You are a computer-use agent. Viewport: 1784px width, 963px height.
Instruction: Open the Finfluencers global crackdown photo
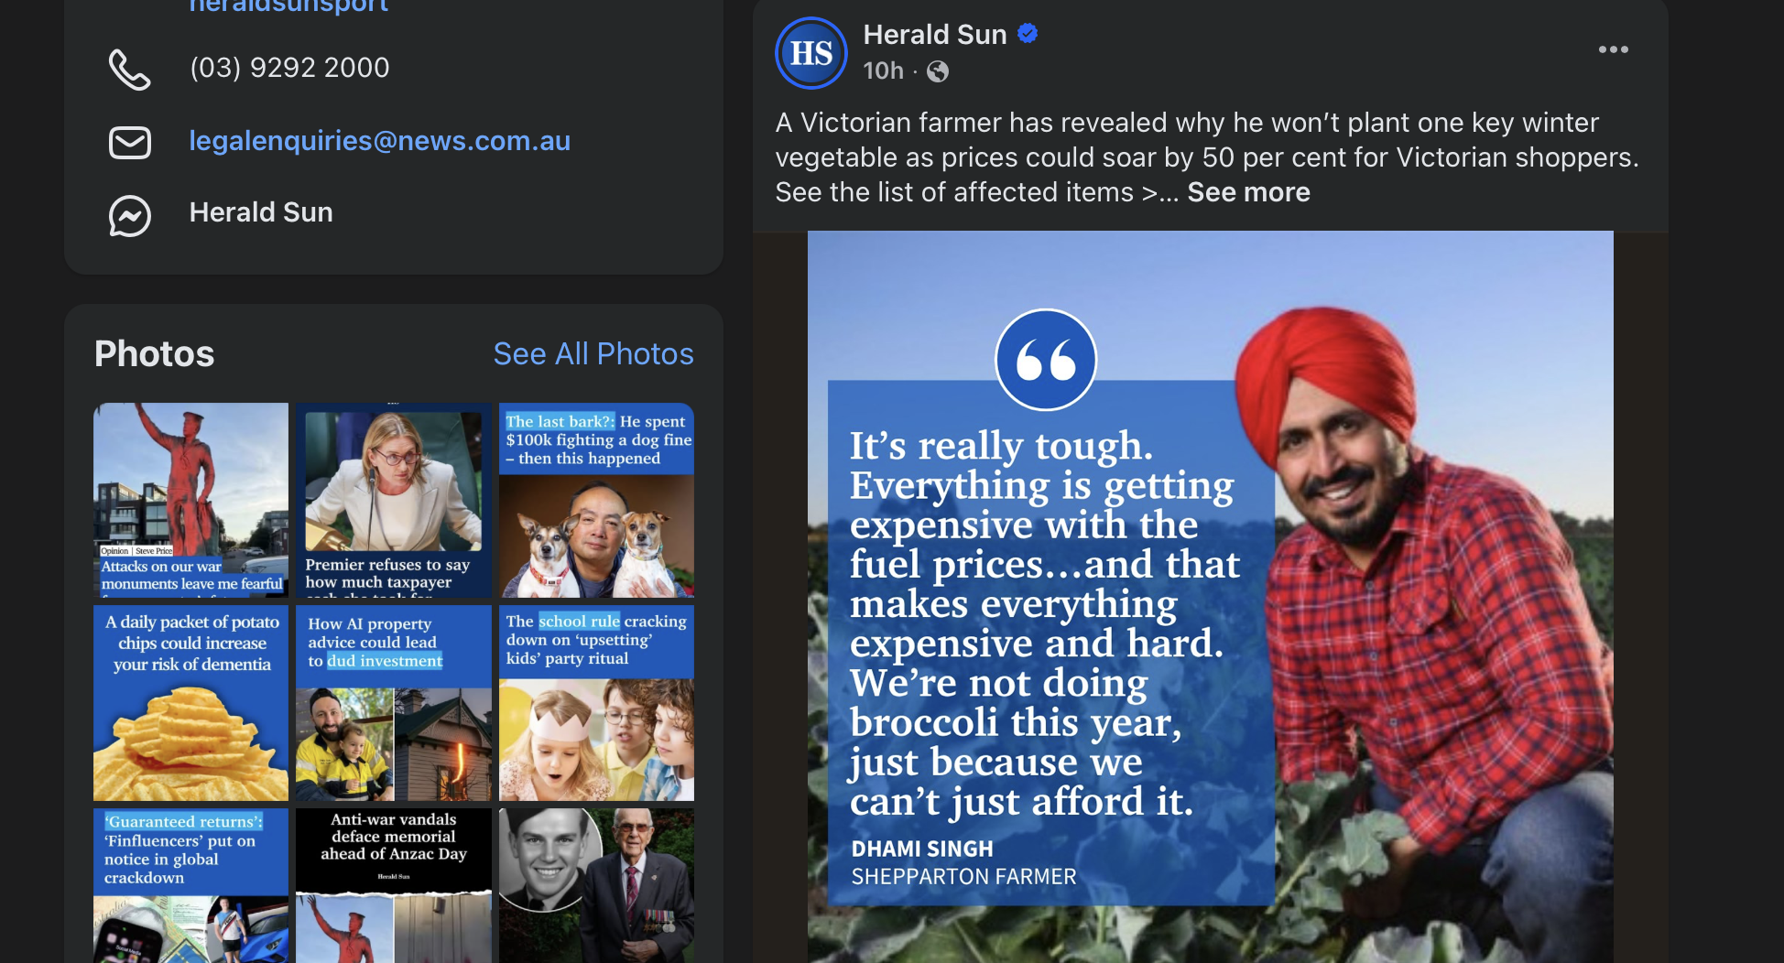190,885
